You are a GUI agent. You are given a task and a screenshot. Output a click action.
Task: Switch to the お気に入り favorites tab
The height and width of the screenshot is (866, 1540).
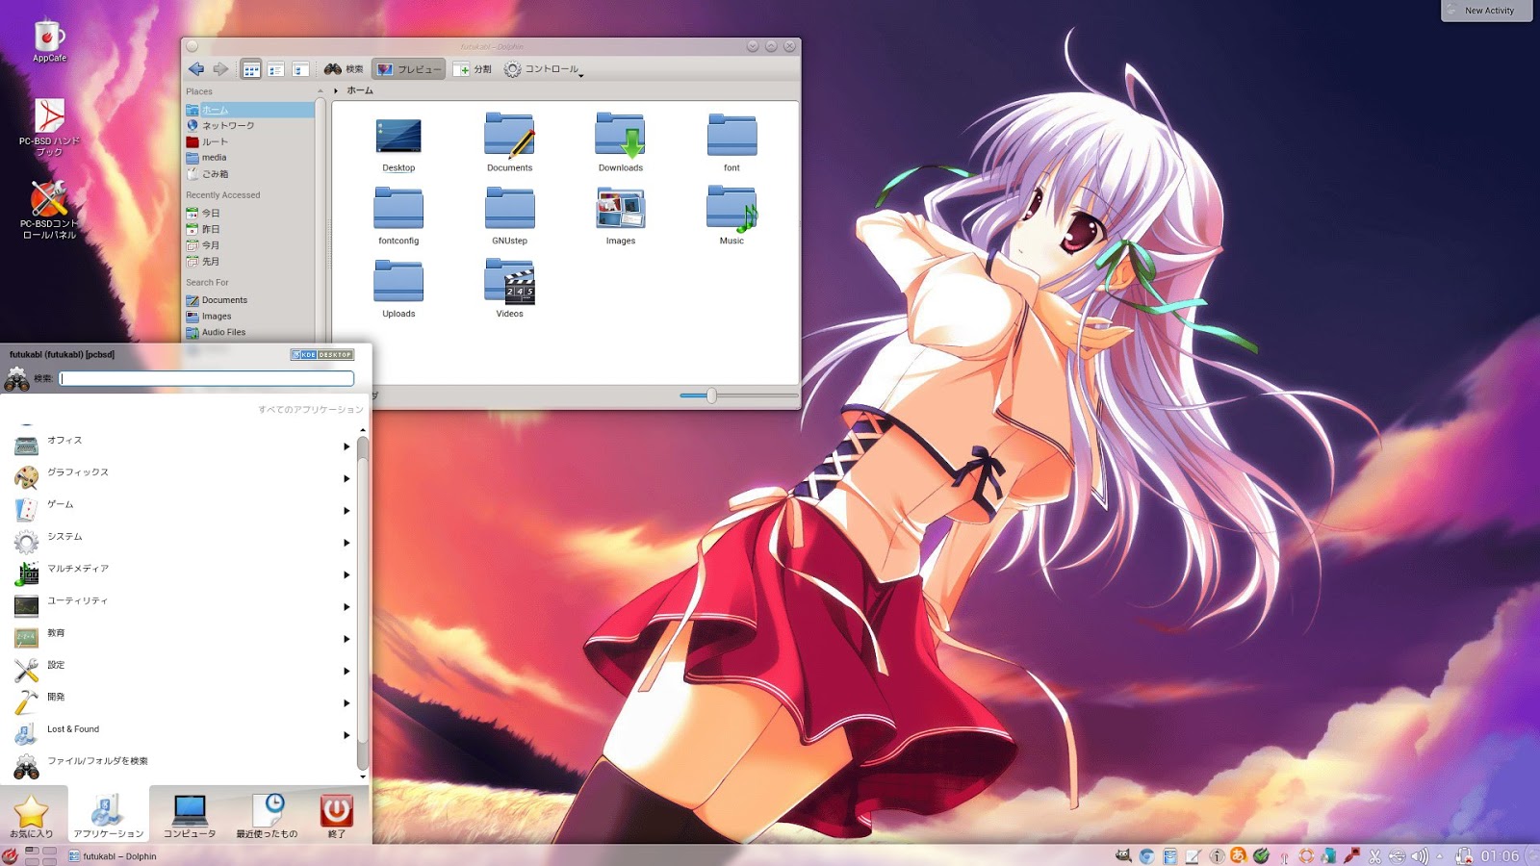coord(32,815)
